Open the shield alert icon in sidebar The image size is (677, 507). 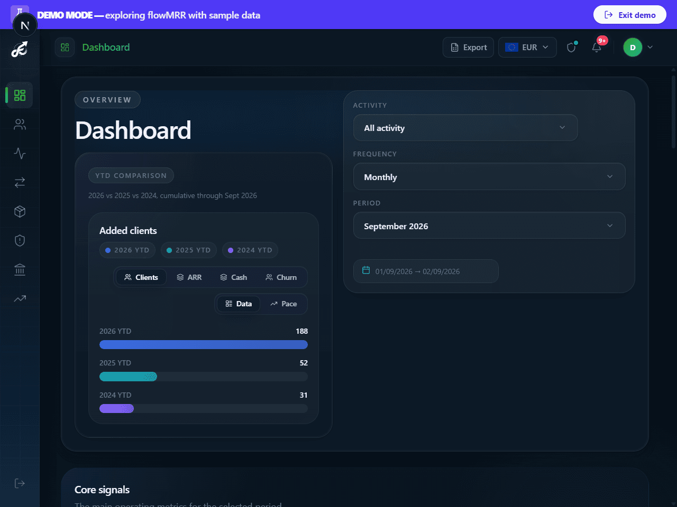20,241
